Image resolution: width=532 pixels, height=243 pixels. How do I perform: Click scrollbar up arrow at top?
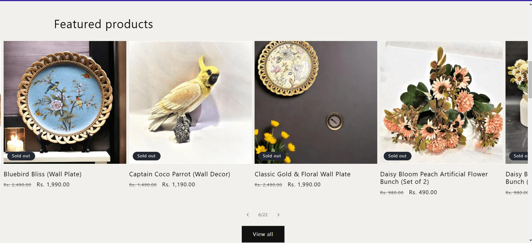point(530,4)
